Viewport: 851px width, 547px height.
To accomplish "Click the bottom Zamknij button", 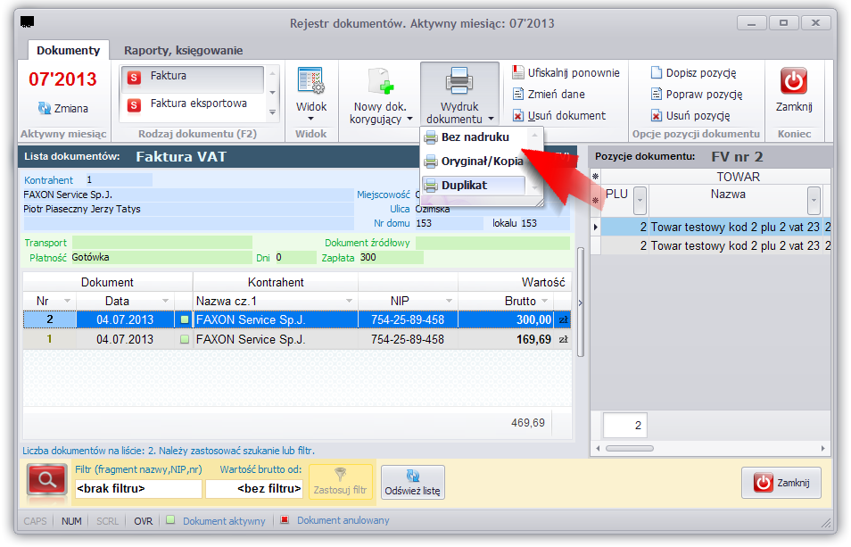I will click(x=781, y=483).
